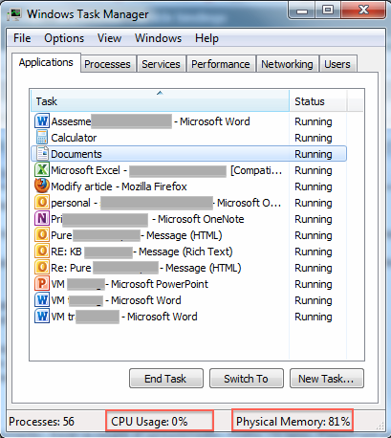Image resolution: width=391 pixels, height=438 pixels.
Task: Click the Switch To button
Action: click(247, 379)
